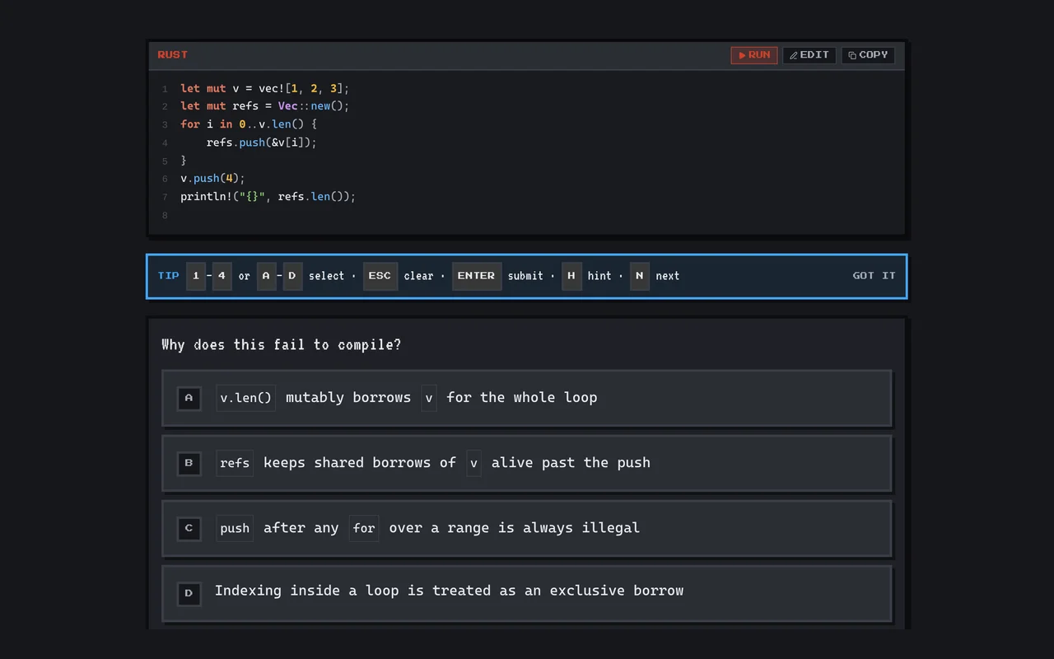Click the H key hint badge
Image resolution: width=1054 pixels, height=659 pixels.
click(x=571, y=276)
